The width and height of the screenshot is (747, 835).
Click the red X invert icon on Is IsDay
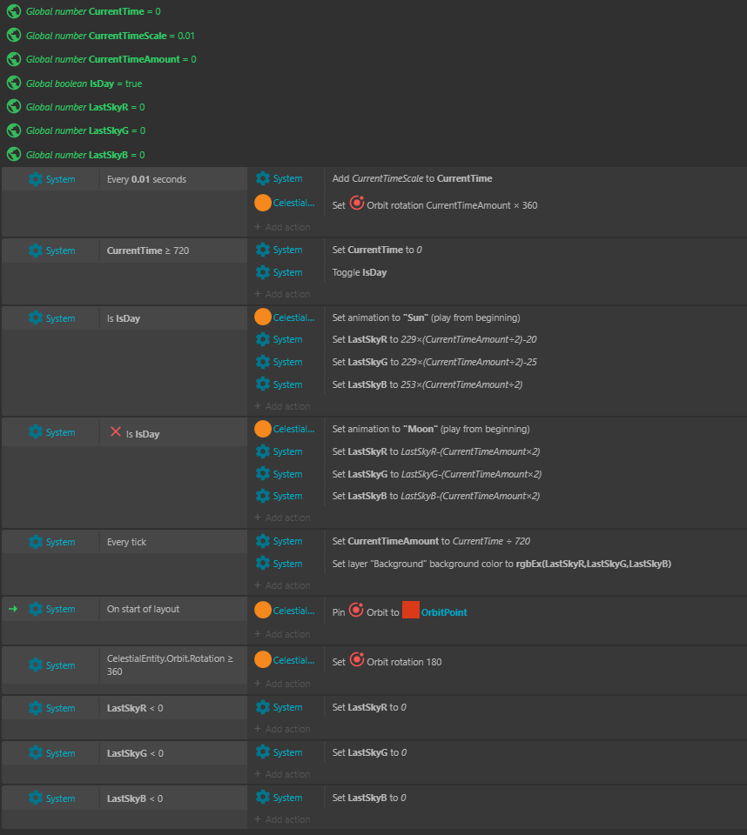coord(116,432)
